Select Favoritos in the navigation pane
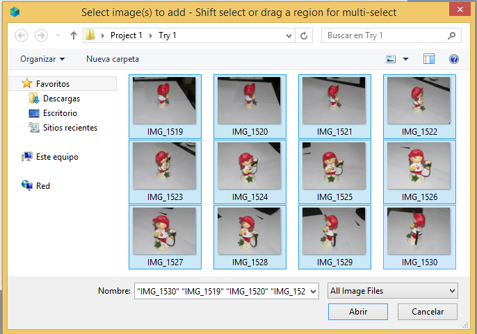 tap(63, 83)
